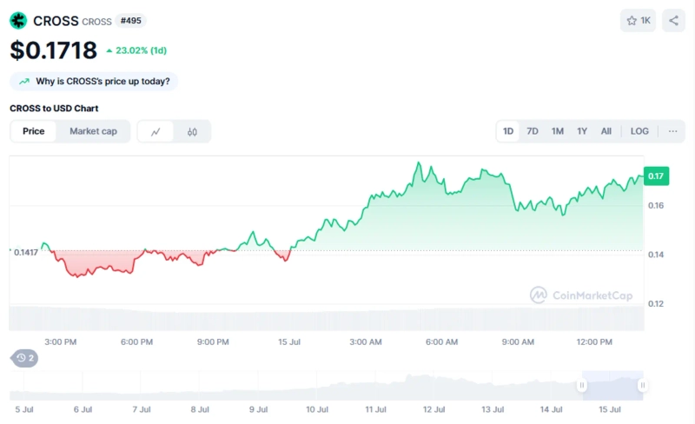Viewport: 695px width, 424px height.
Task: Switch chart to 1Y range
Action: (x=582, y=131)
